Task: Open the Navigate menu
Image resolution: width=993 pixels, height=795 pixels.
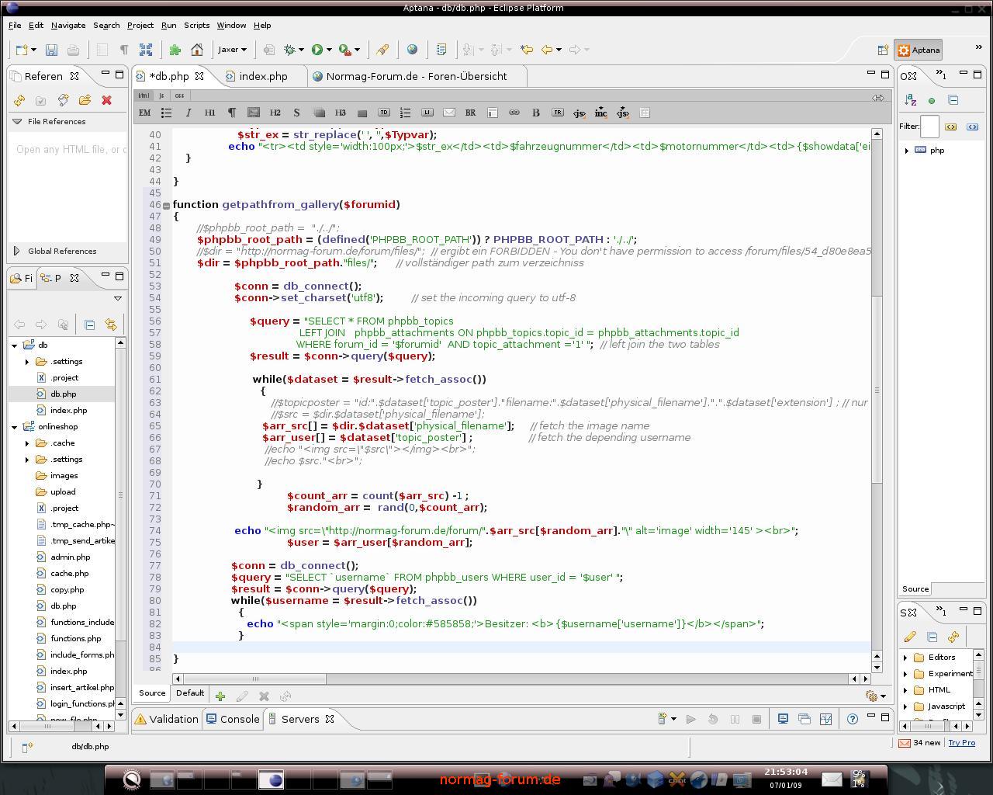Action: tap(68, 25)
